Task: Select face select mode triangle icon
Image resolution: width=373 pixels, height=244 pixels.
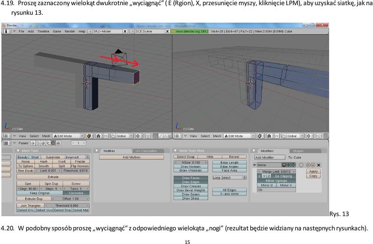Action: (166, 136)
